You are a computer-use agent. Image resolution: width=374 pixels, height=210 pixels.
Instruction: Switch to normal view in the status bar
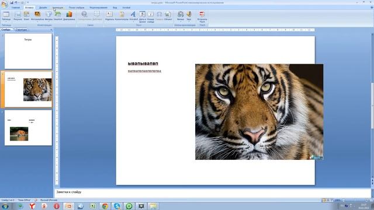(x=324, y=200)
